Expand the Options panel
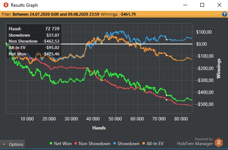 12,144
